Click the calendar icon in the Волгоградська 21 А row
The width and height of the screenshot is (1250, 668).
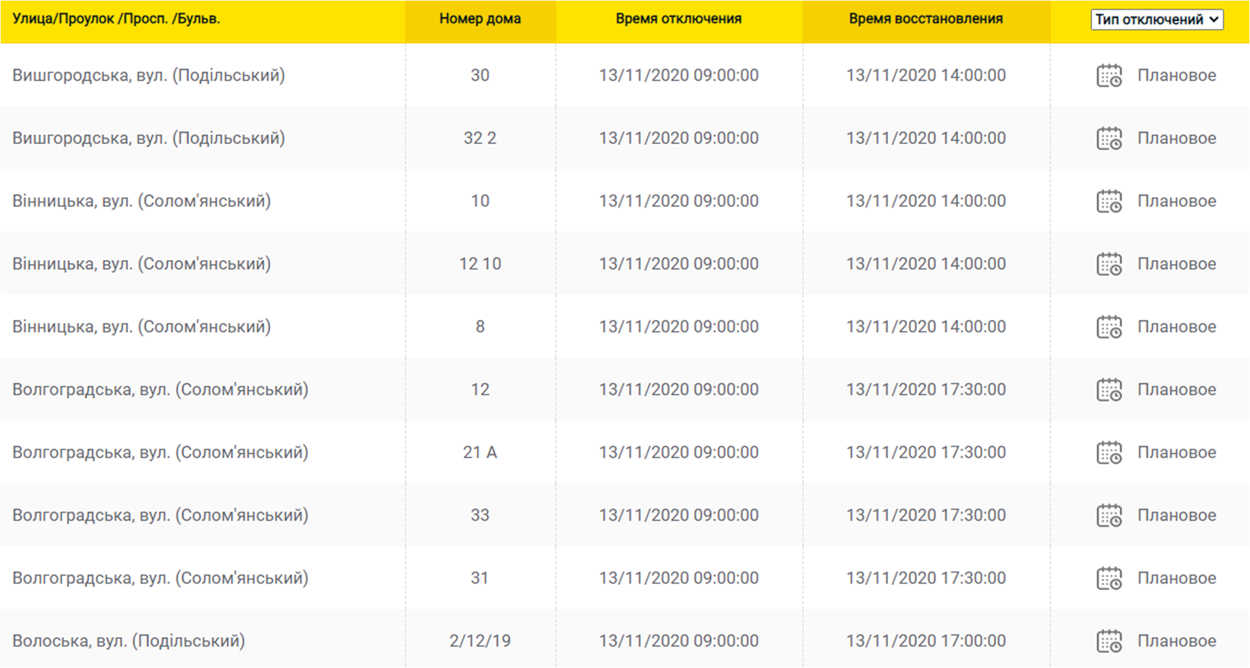coord(1108,453)
